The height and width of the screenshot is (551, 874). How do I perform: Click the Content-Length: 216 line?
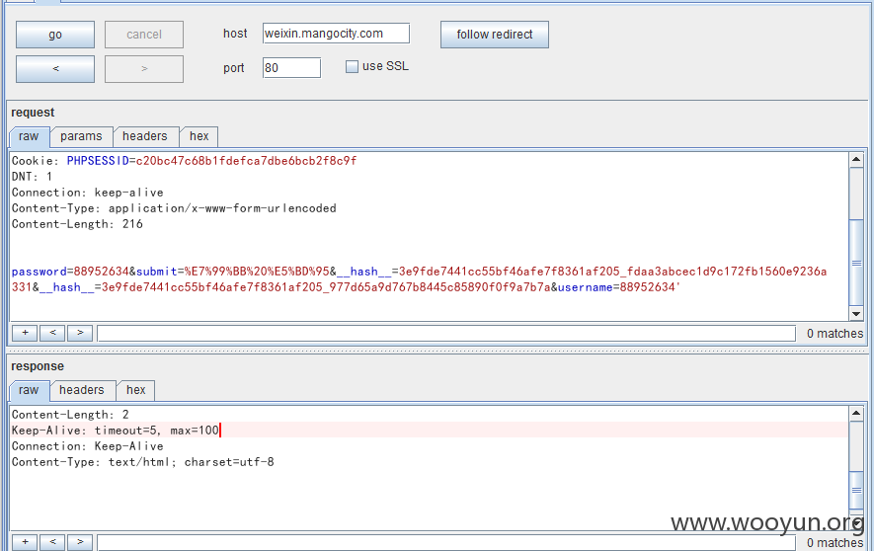point(77,224)
